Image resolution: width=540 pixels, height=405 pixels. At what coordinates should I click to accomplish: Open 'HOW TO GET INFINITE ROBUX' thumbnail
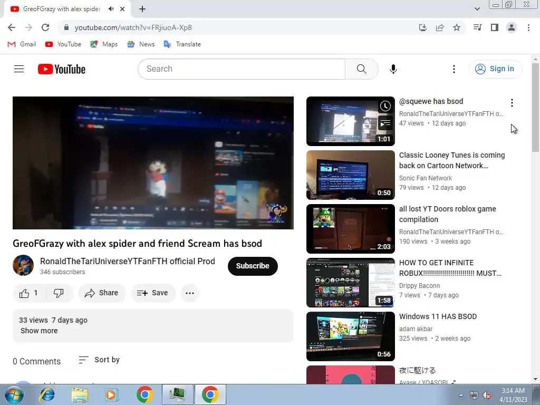point(350,283)
